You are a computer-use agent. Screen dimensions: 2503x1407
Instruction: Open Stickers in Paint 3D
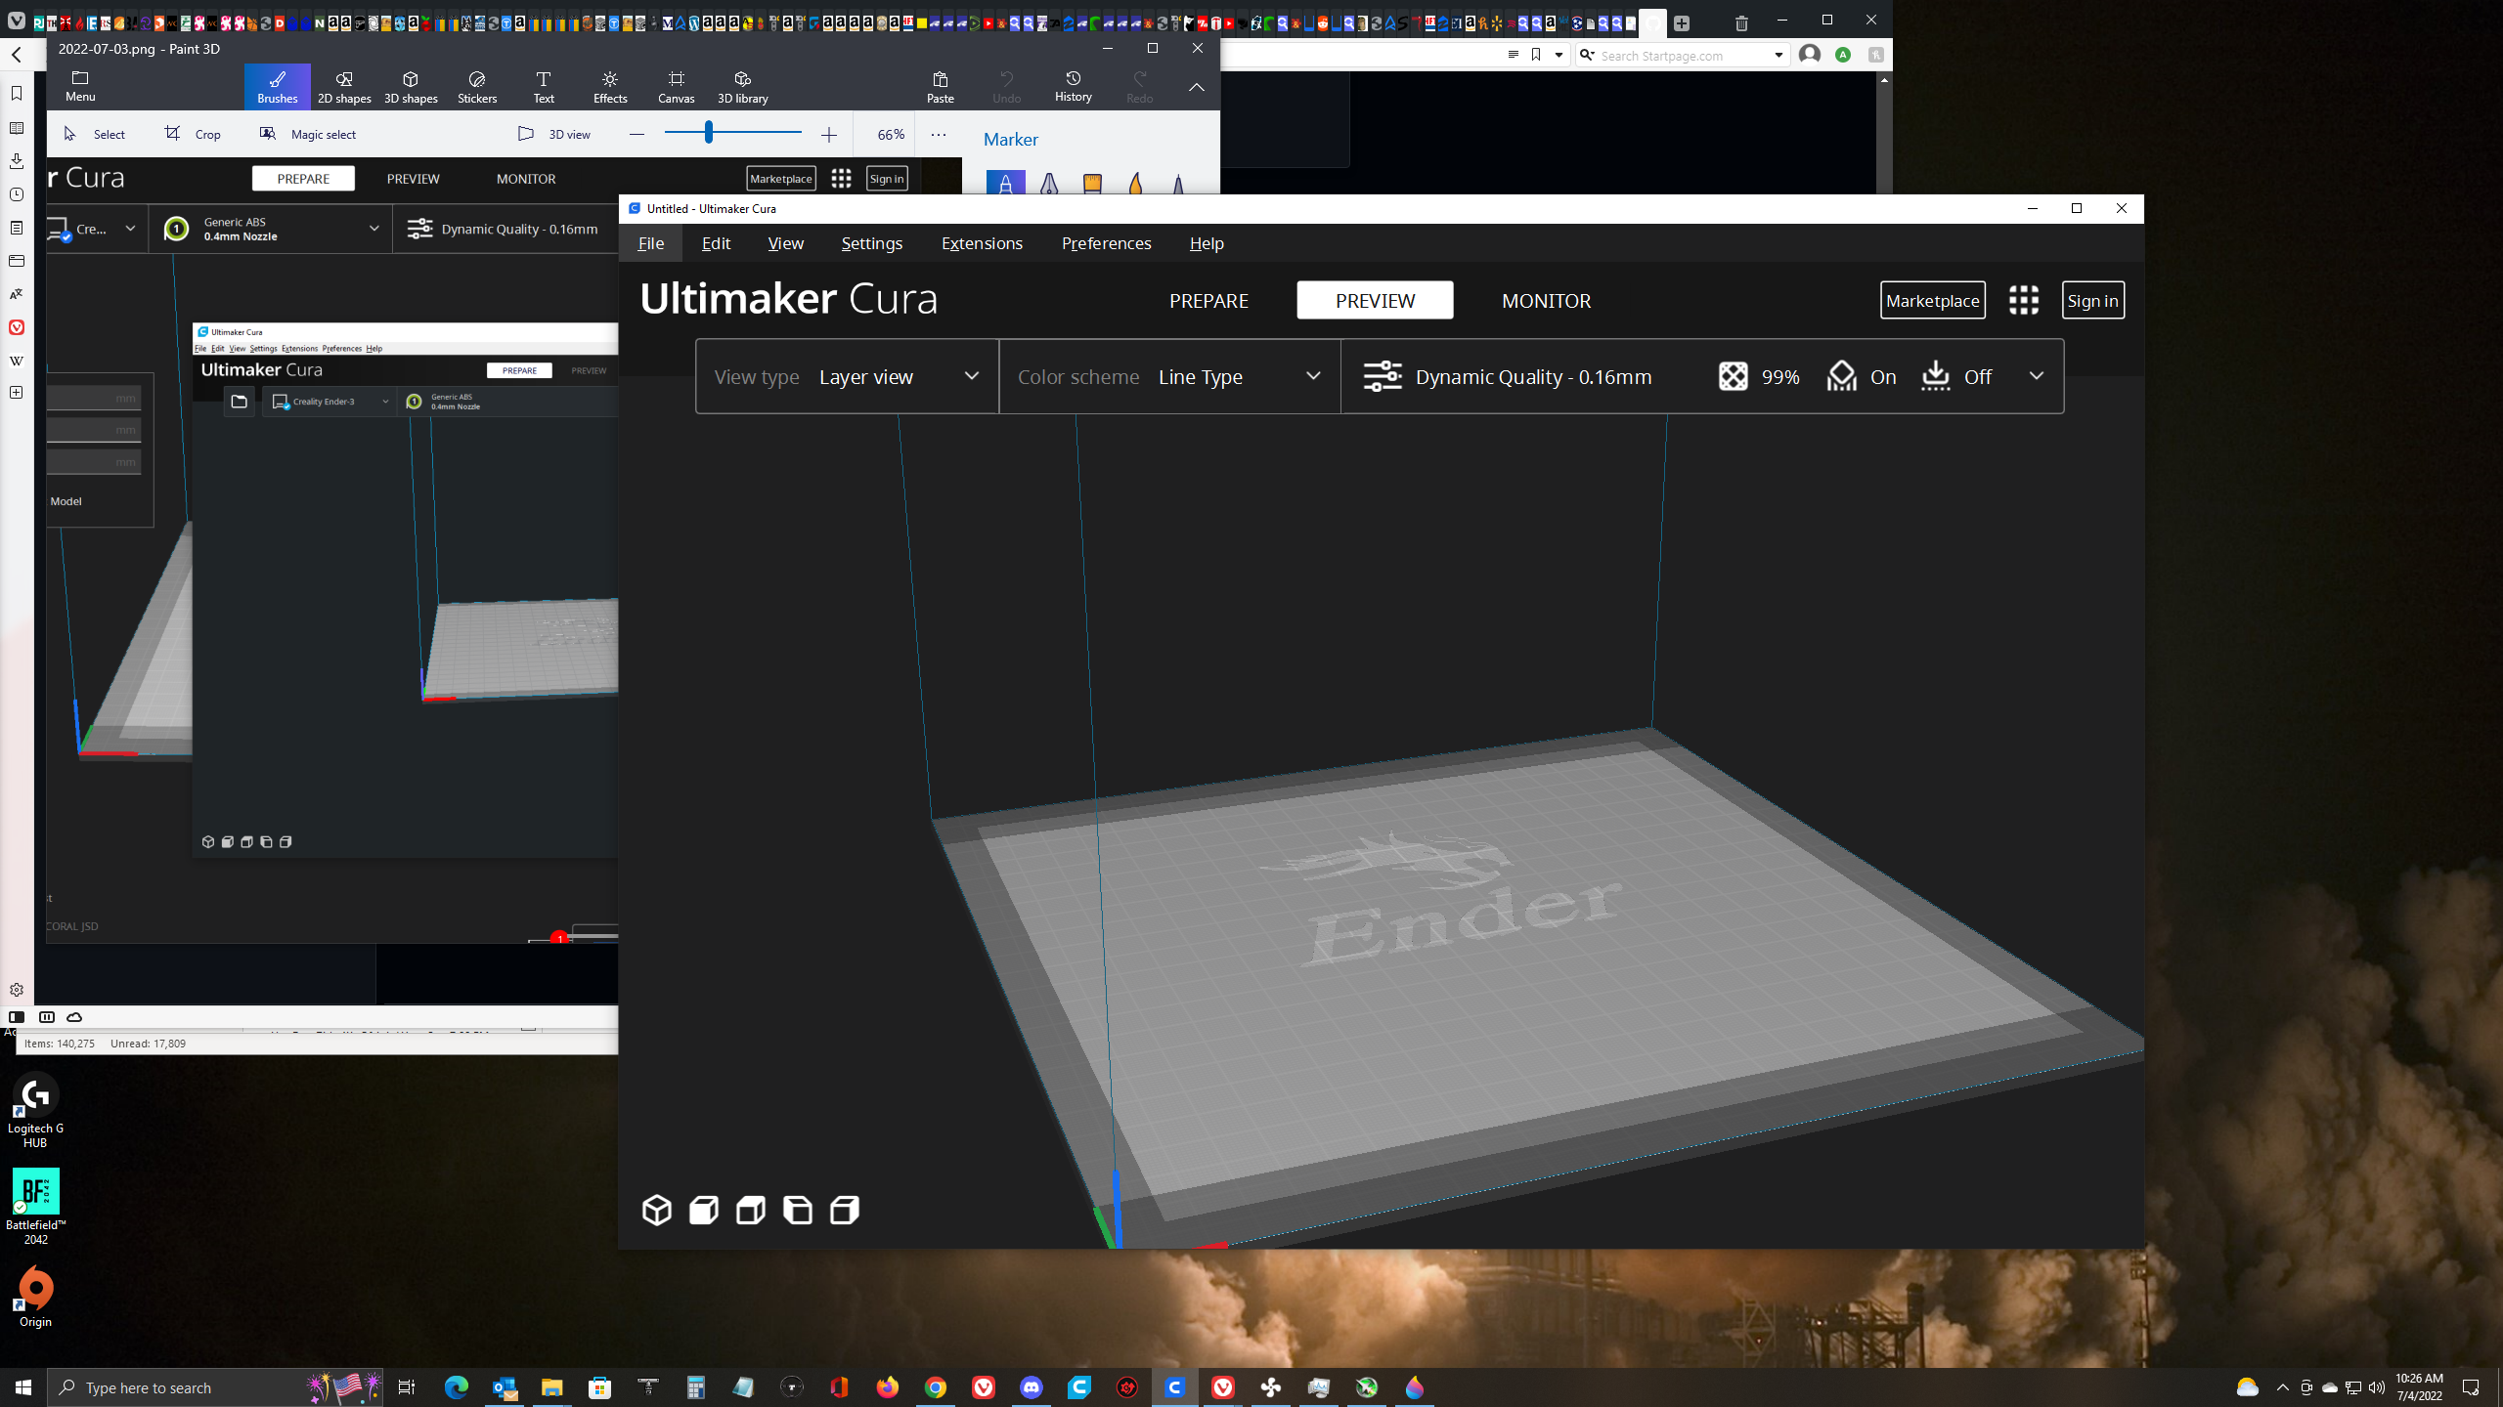pyautogui.click(x=477, y=87)
